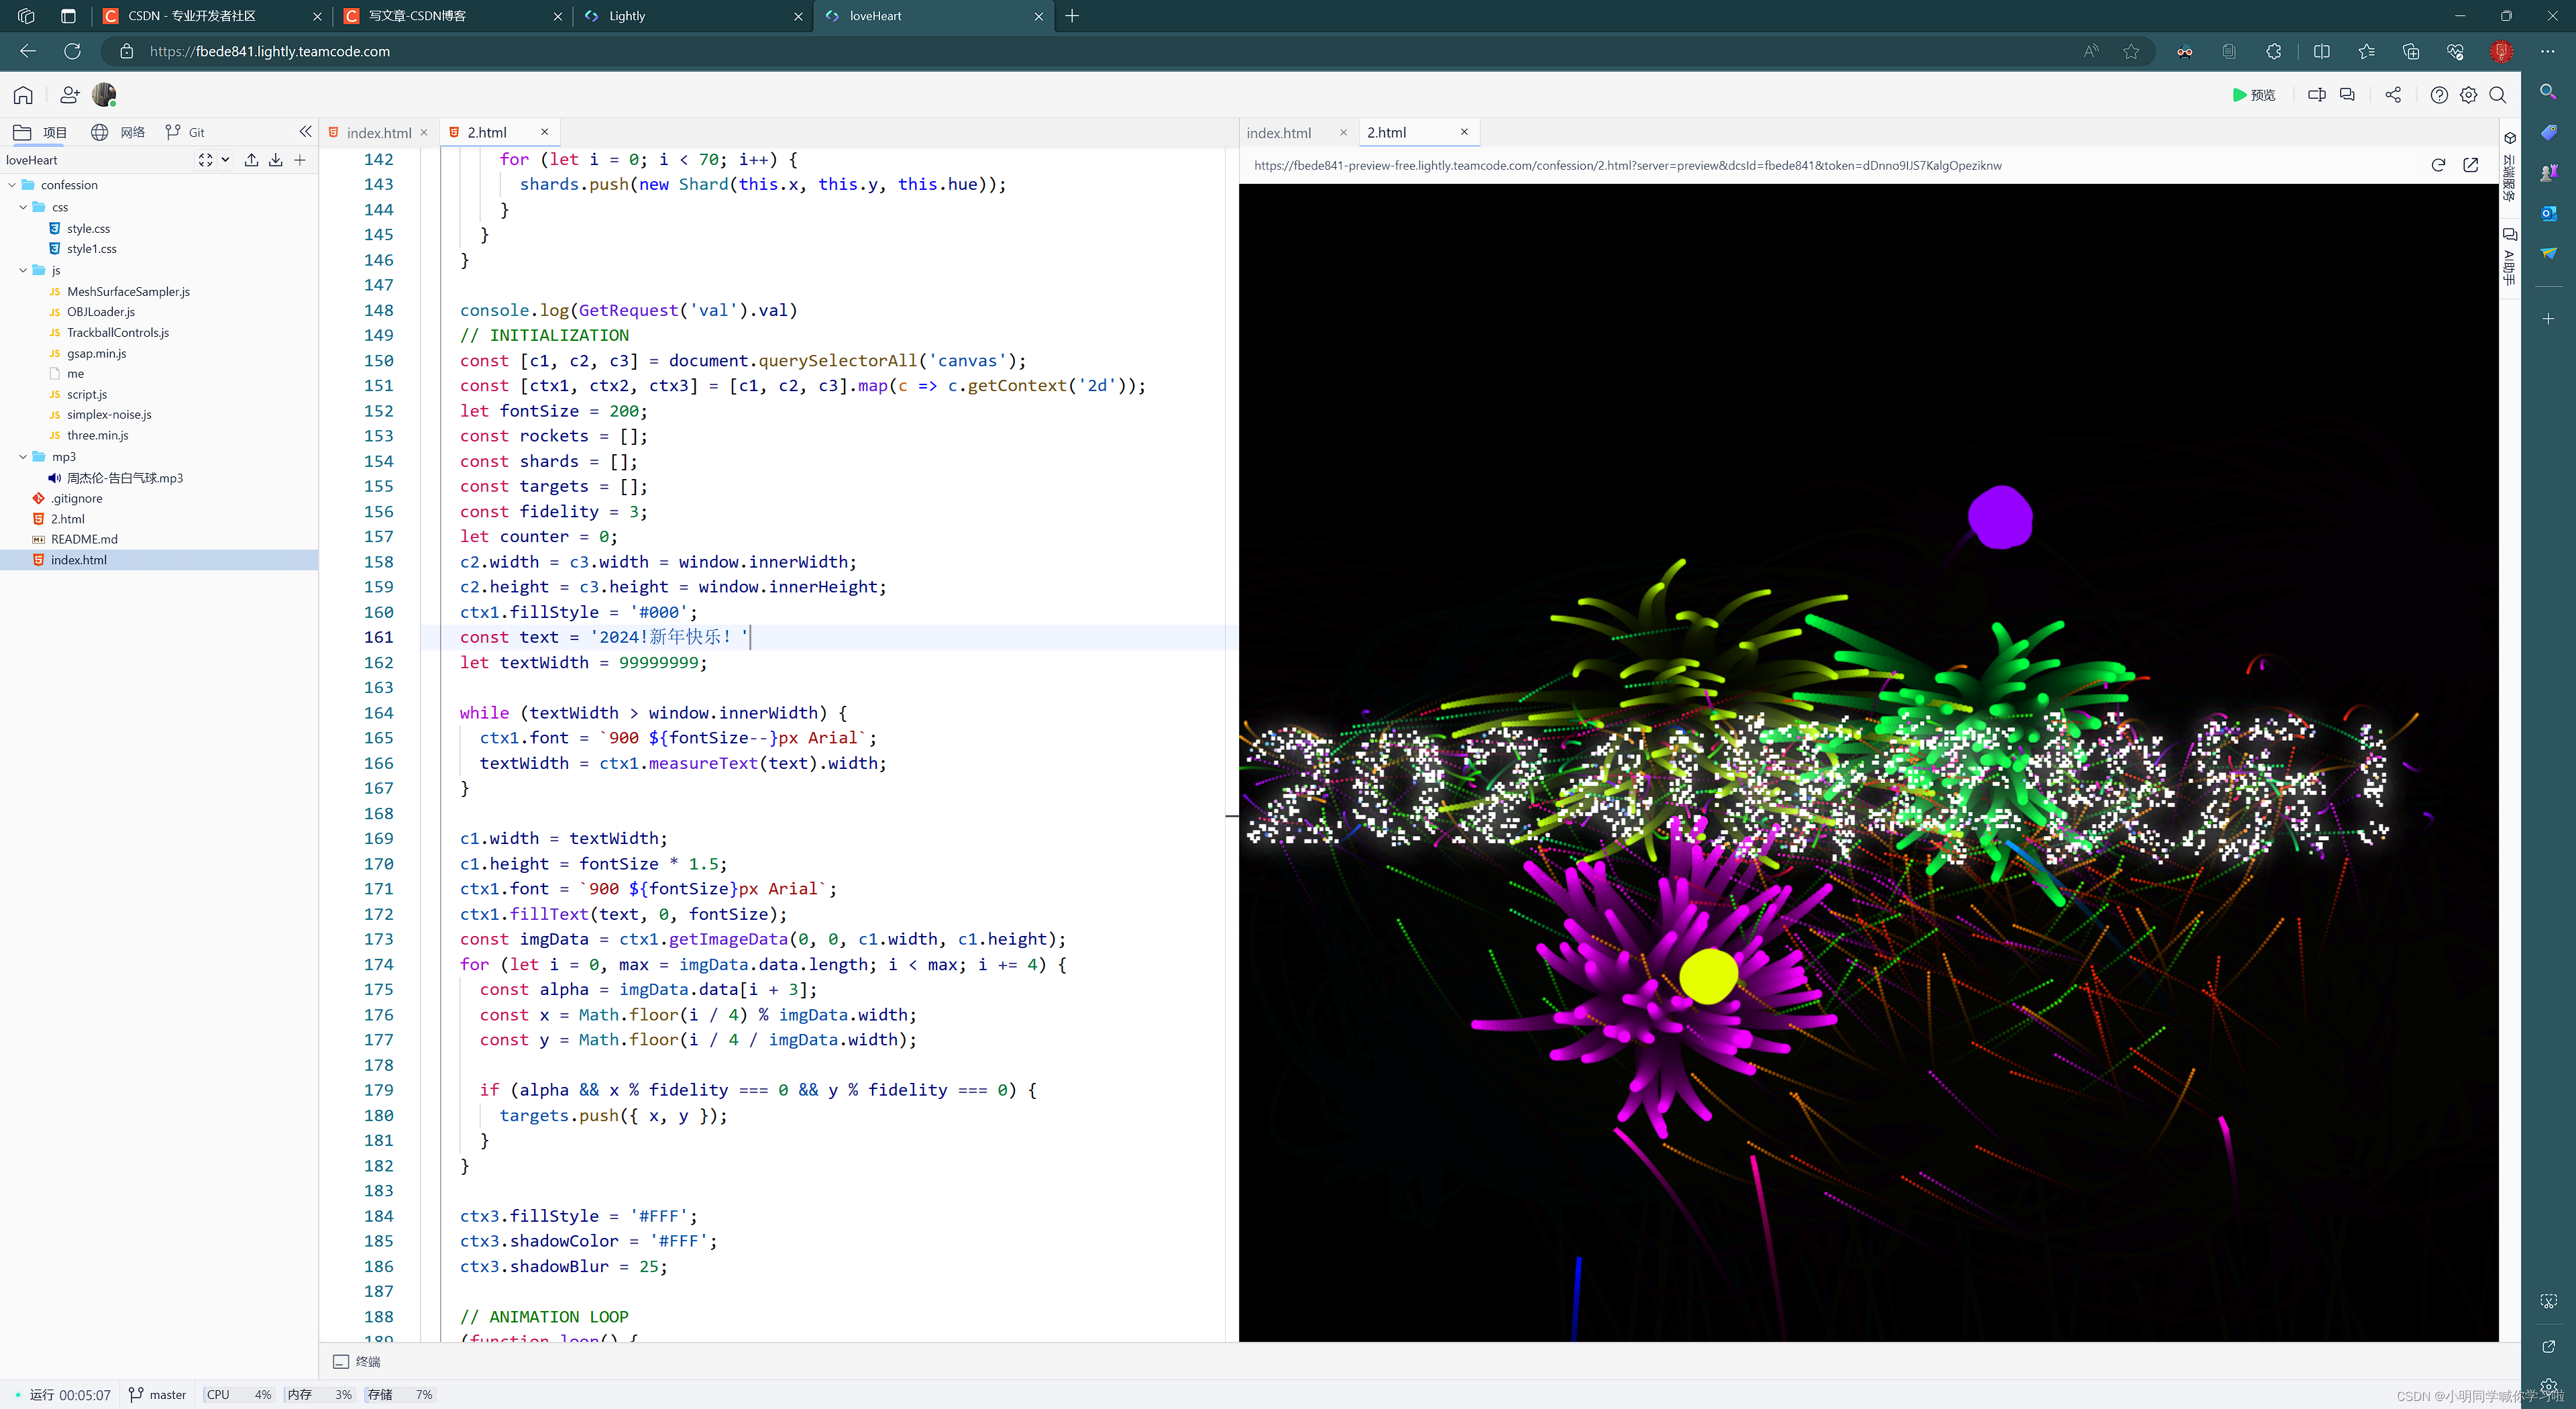This screenshot has height=1409, width=2576.
Task: Click the share icon in toolbar
Action: click(x=2392, y=95)
